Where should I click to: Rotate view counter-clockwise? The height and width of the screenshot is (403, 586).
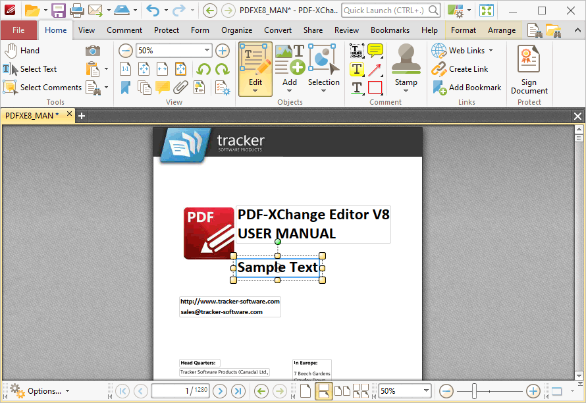point(203,69)
